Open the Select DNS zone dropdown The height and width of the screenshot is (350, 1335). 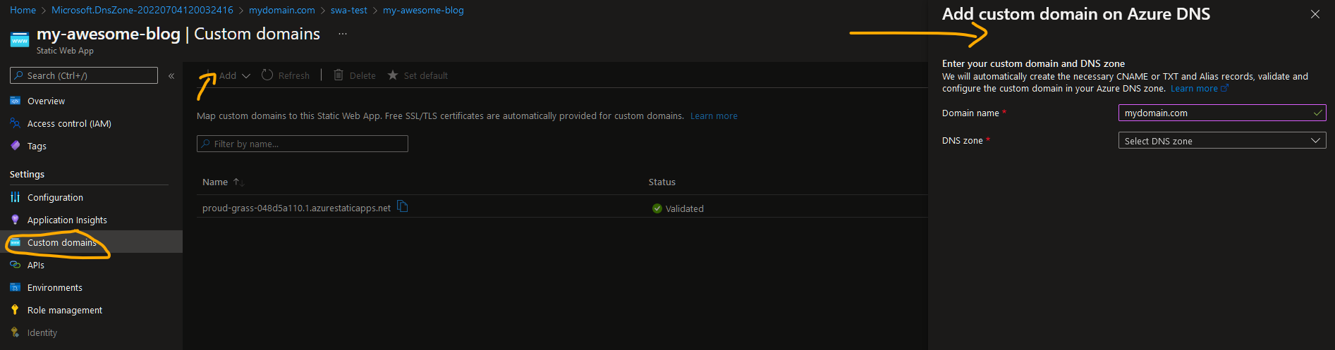(x=1221, y=141)
